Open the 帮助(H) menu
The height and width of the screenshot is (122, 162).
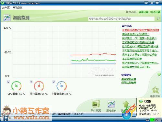(17, 7)
